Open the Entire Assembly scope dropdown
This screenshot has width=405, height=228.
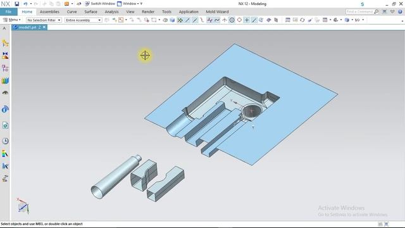[84, 20]
